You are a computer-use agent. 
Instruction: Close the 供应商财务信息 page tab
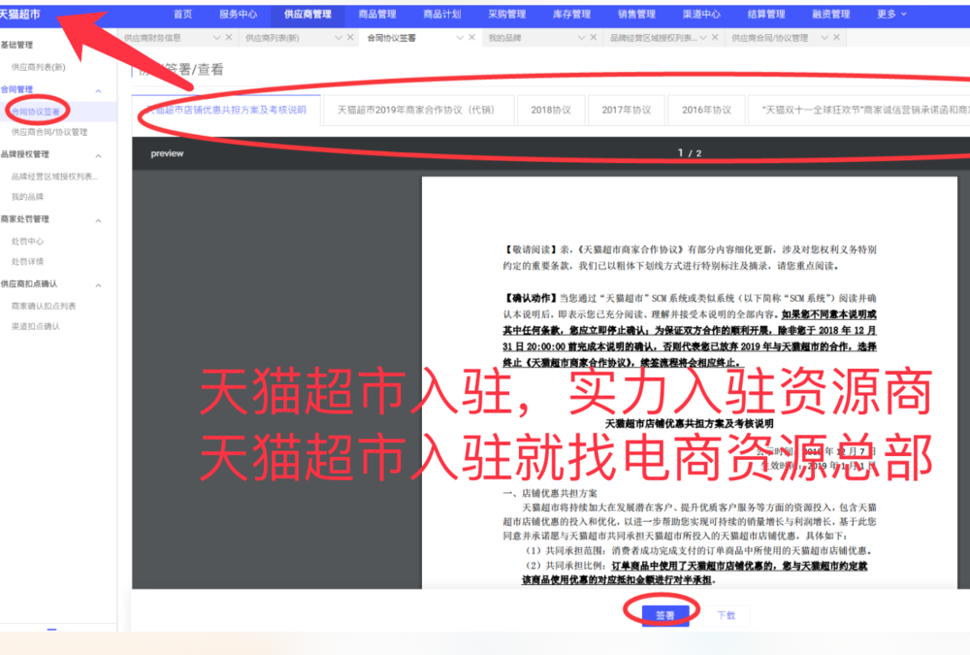229,38
